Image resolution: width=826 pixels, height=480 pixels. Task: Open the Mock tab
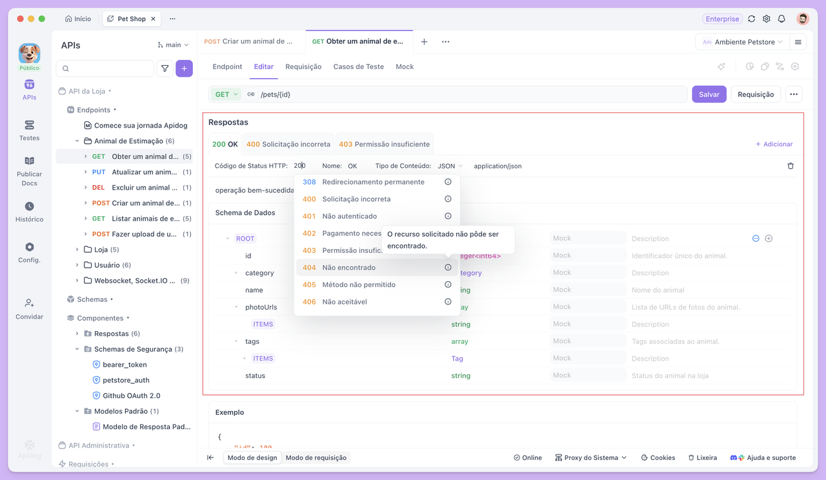[x=405, y=66]
